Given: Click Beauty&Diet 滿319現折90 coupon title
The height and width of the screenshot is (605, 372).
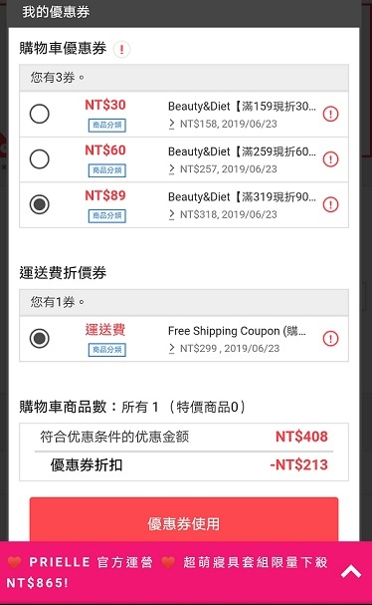Looking at the screenshot, I should (x=242, y=197).
